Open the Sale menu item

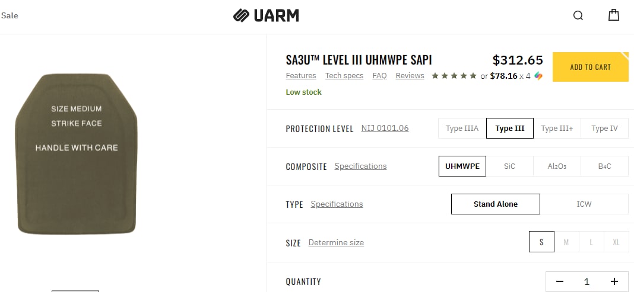(x=9, y=15)
